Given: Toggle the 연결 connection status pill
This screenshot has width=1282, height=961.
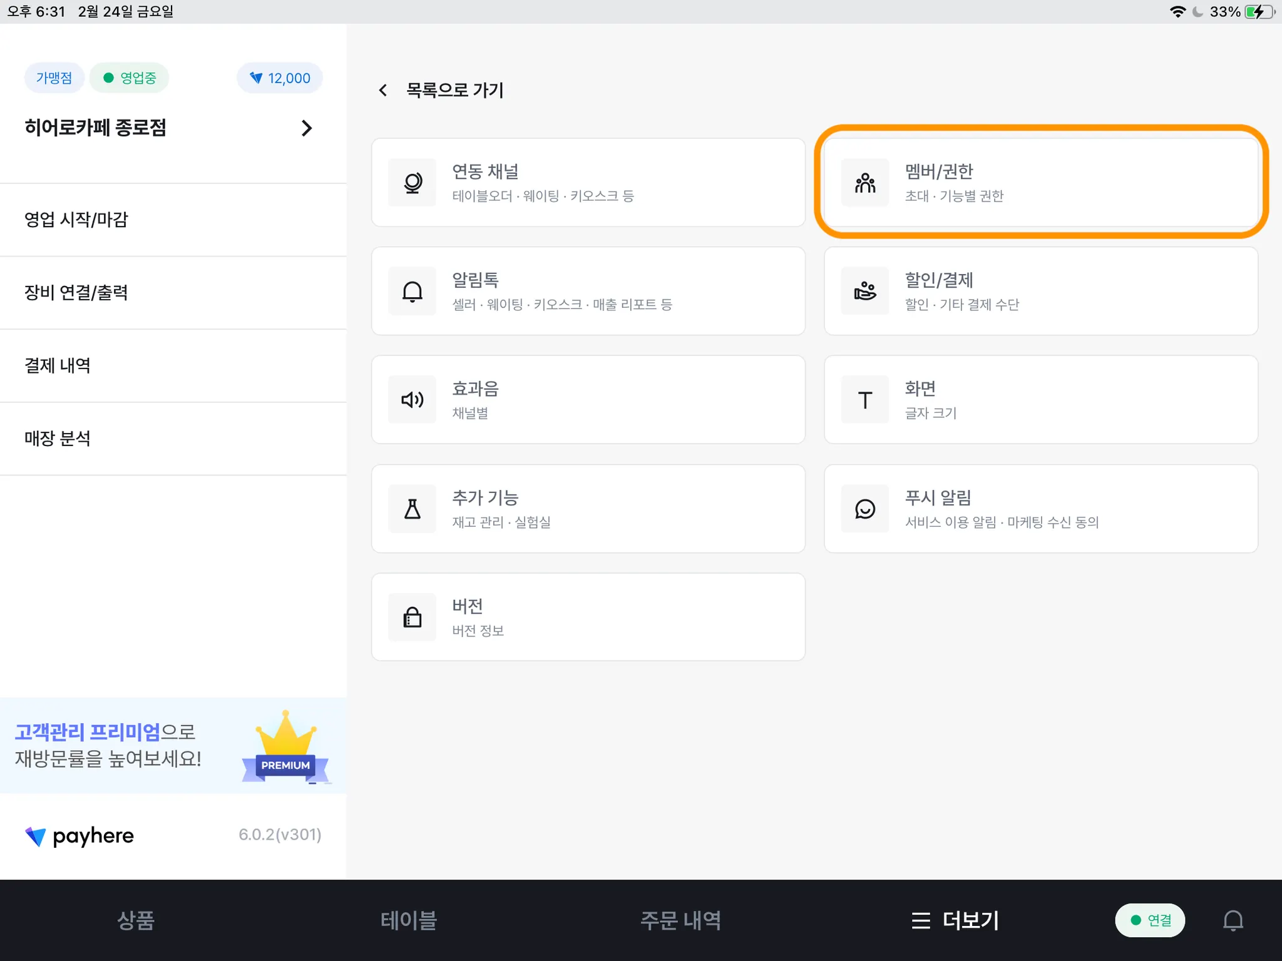Looking at the screenshot, I should tap(1150, 920).
